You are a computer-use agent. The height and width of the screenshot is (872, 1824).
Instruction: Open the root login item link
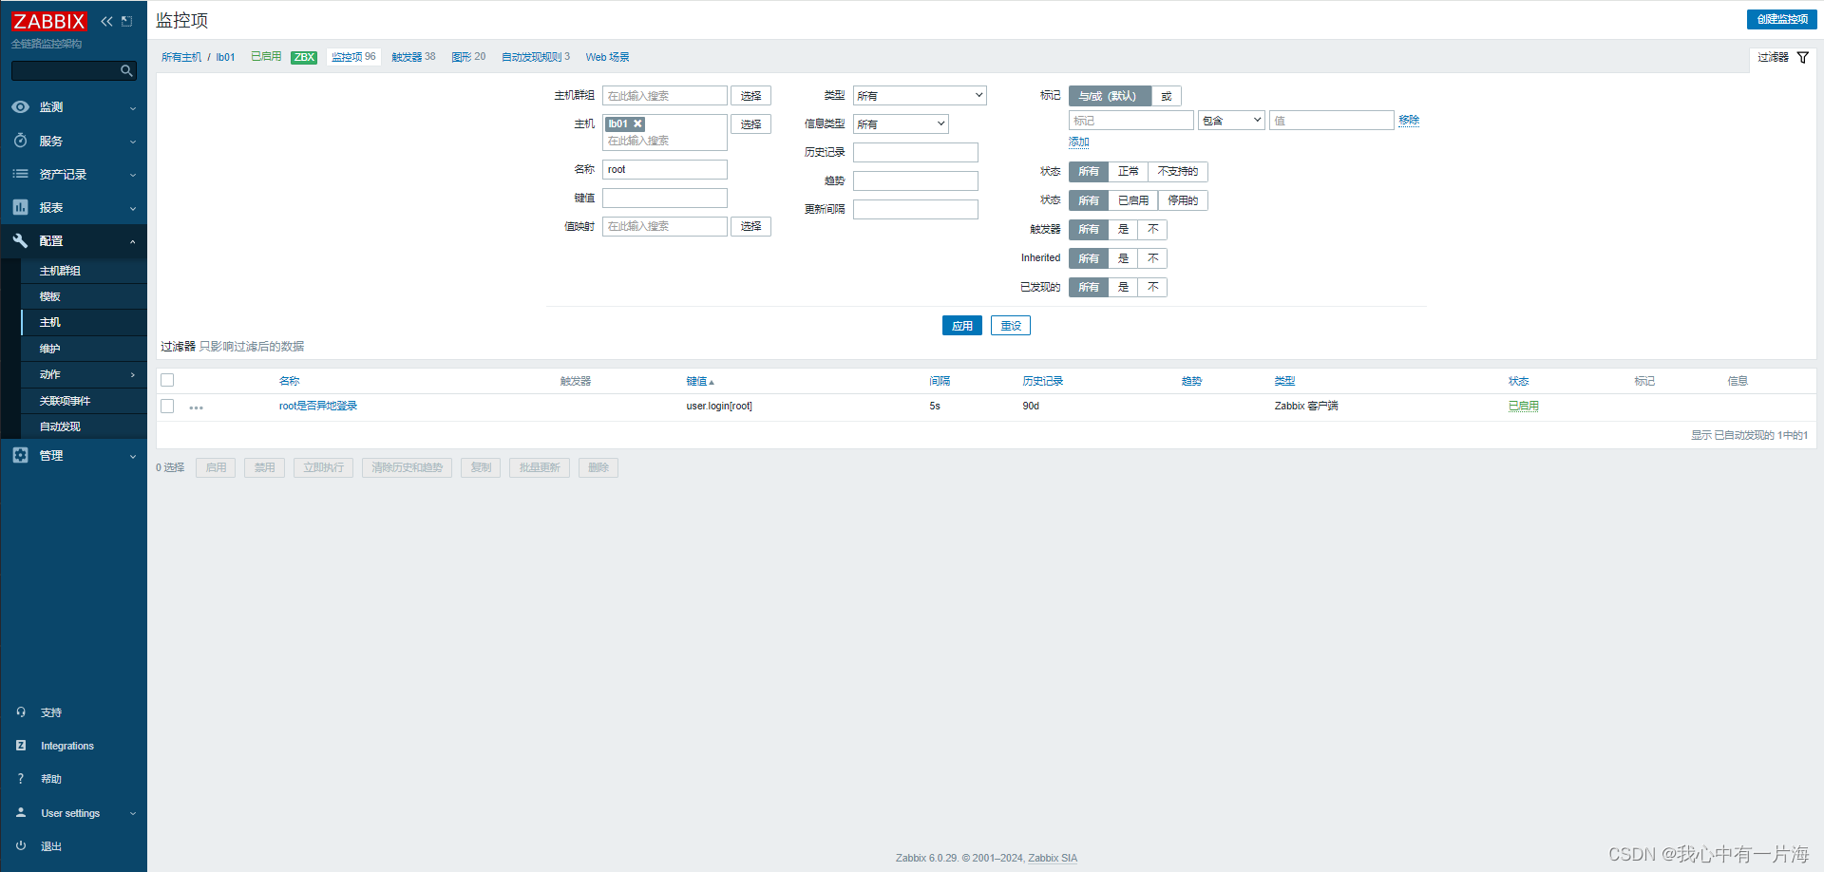(318, 406)
